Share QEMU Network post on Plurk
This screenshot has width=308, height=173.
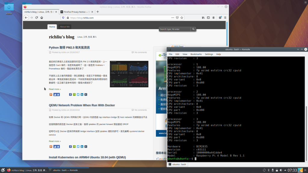coord(51,147)
